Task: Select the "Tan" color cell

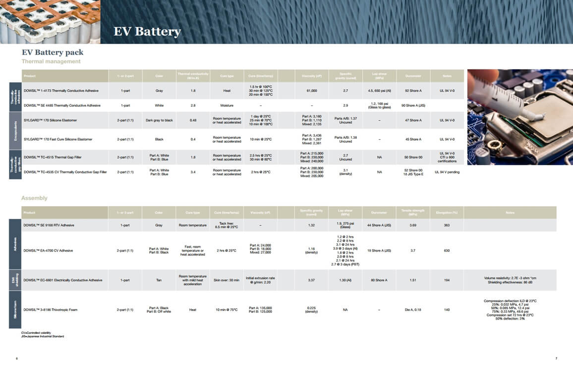Action: [x=159, y=280]
